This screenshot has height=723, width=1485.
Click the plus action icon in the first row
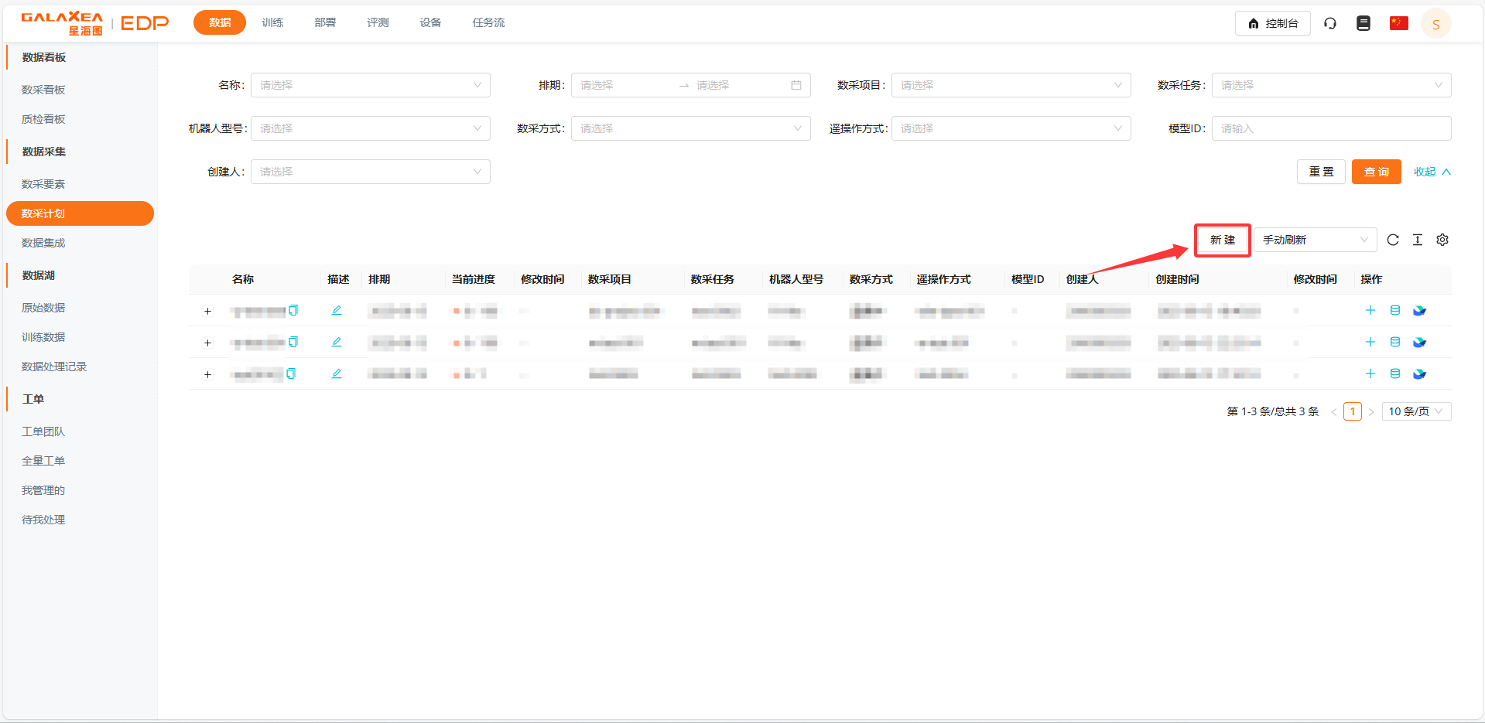pyautogui.click(x=1370, y=310)
